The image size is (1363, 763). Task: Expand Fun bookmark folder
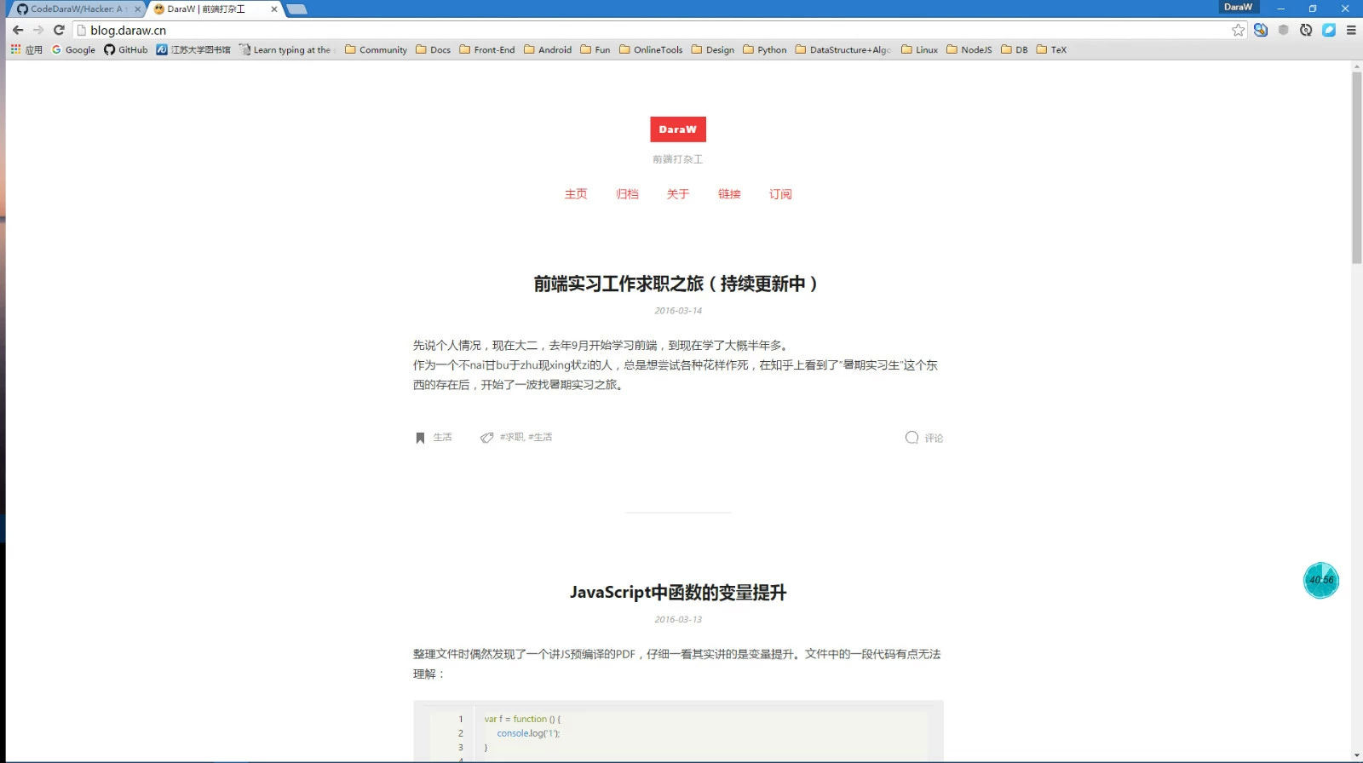pos(595,49)
